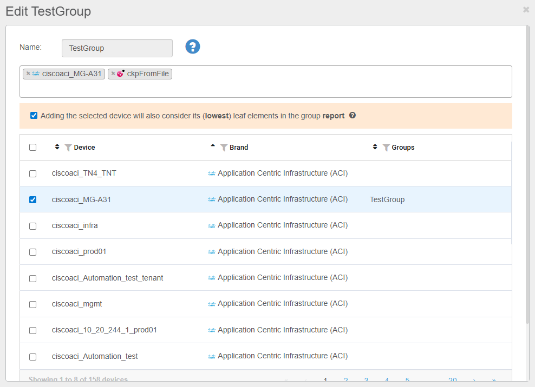Uncheck the ciscoaci_MG-A31 device row

[x=33, y=200]
